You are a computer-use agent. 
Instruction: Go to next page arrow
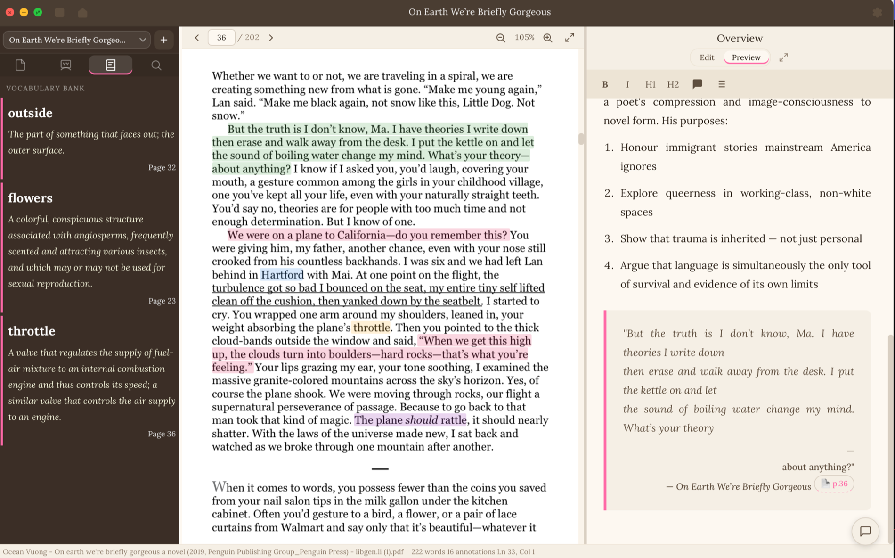pyautogui.click(x=271, y=38)
